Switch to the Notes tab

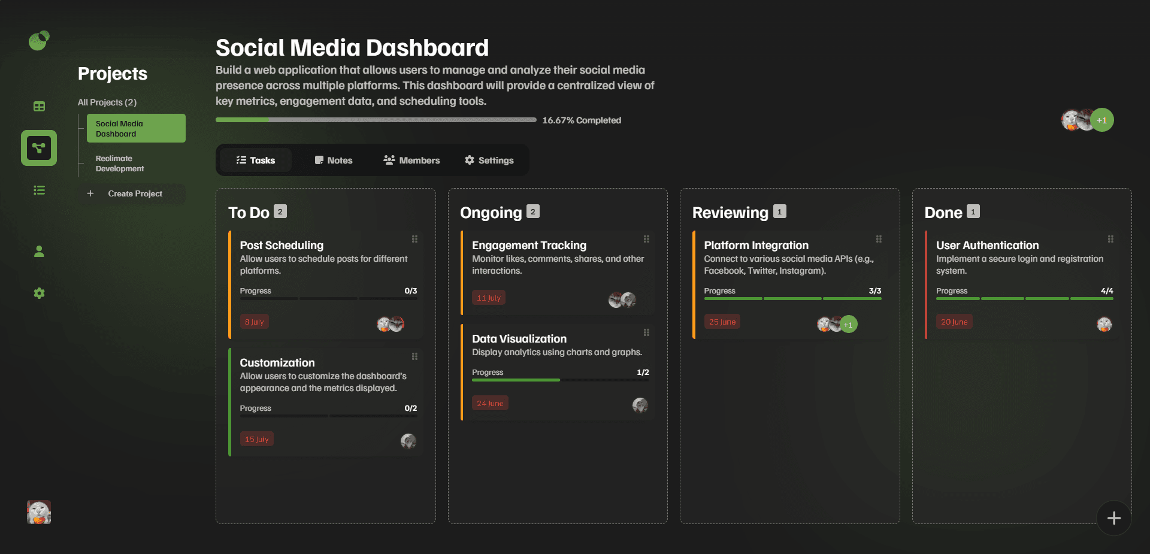pos(334,160)
